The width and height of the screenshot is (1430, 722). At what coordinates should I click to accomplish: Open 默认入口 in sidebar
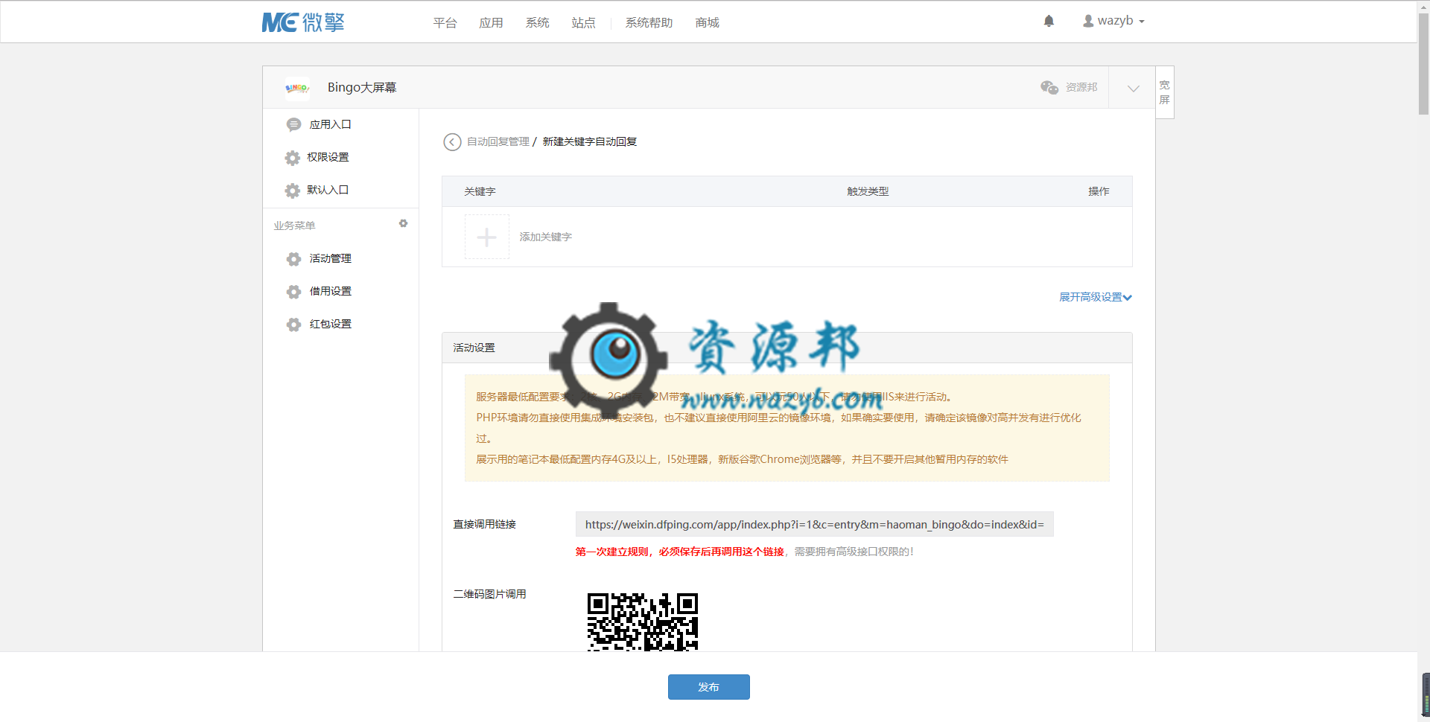pos(328,190)
